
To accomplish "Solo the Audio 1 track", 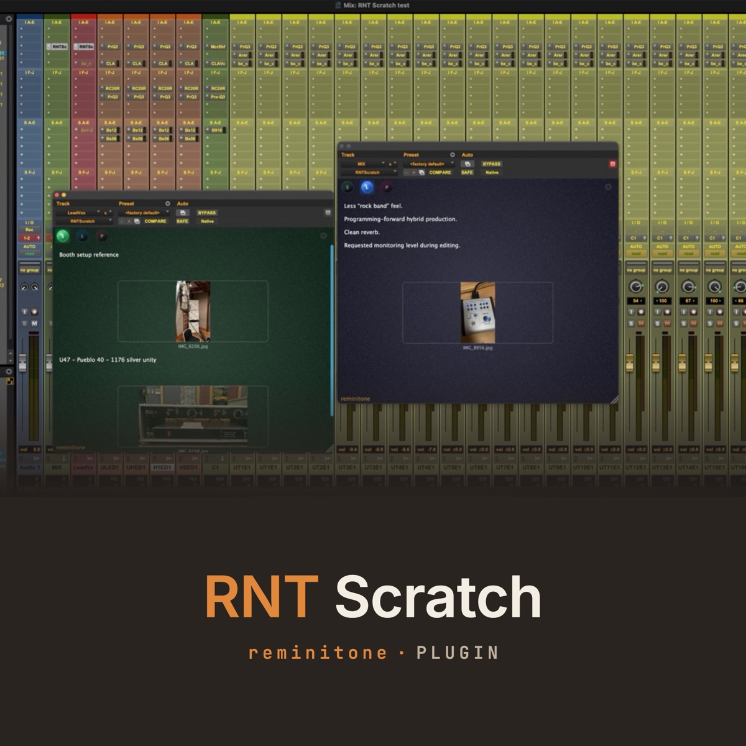I will (x=24, y=323).
